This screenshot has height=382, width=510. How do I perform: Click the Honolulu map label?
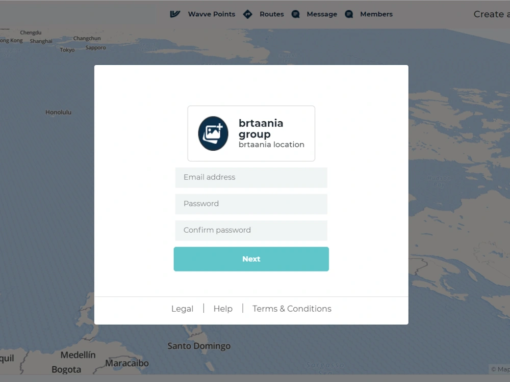click(x=58, y=113)
